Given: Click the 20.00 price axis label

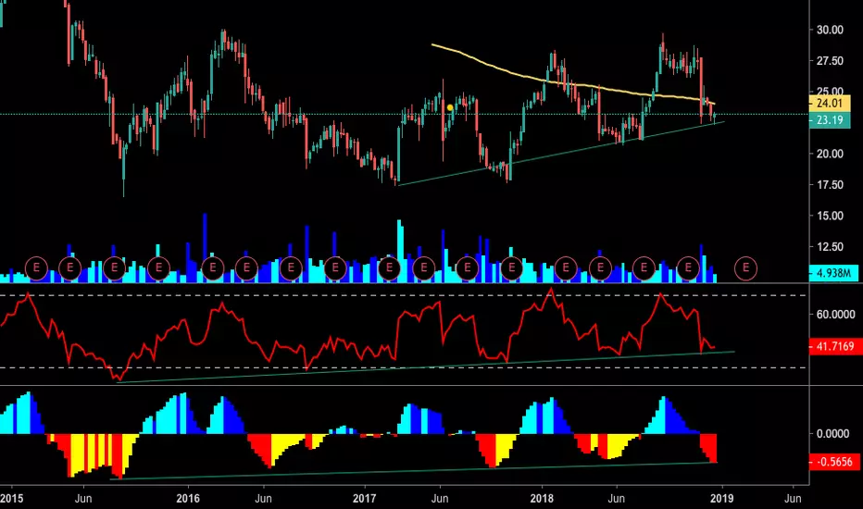Looking at the screenshot, I should click(830, 154).
